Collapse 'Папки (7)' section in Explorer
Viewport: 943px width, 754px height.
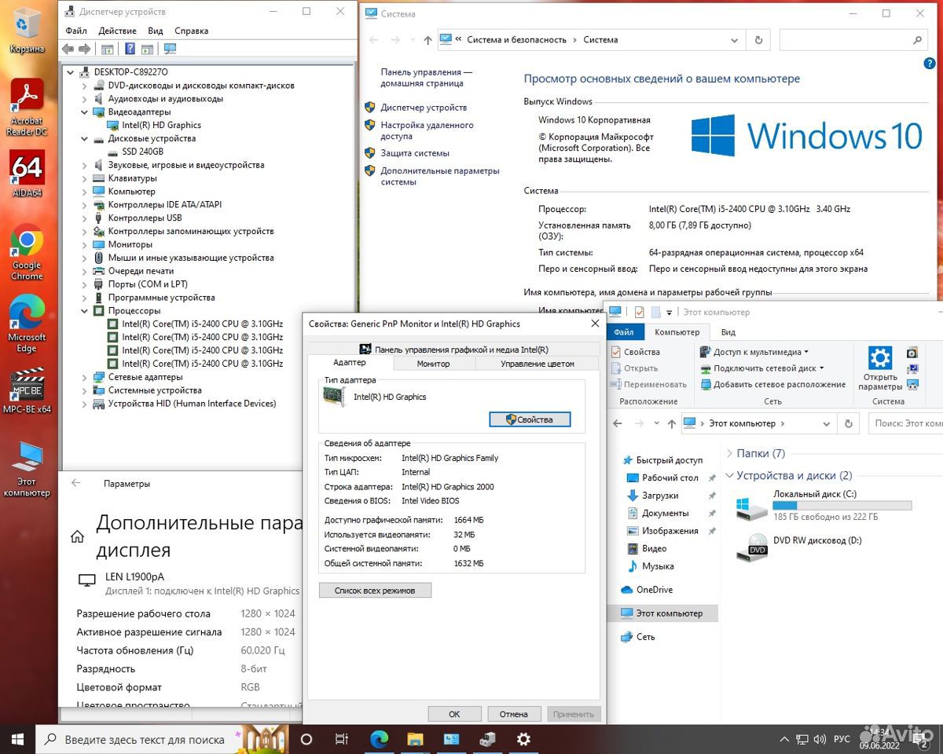point(730,453)
